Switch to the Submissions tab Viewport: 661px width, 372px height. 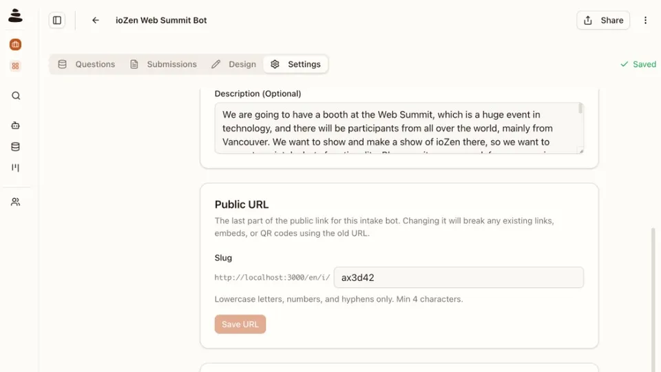coord(163,64)
